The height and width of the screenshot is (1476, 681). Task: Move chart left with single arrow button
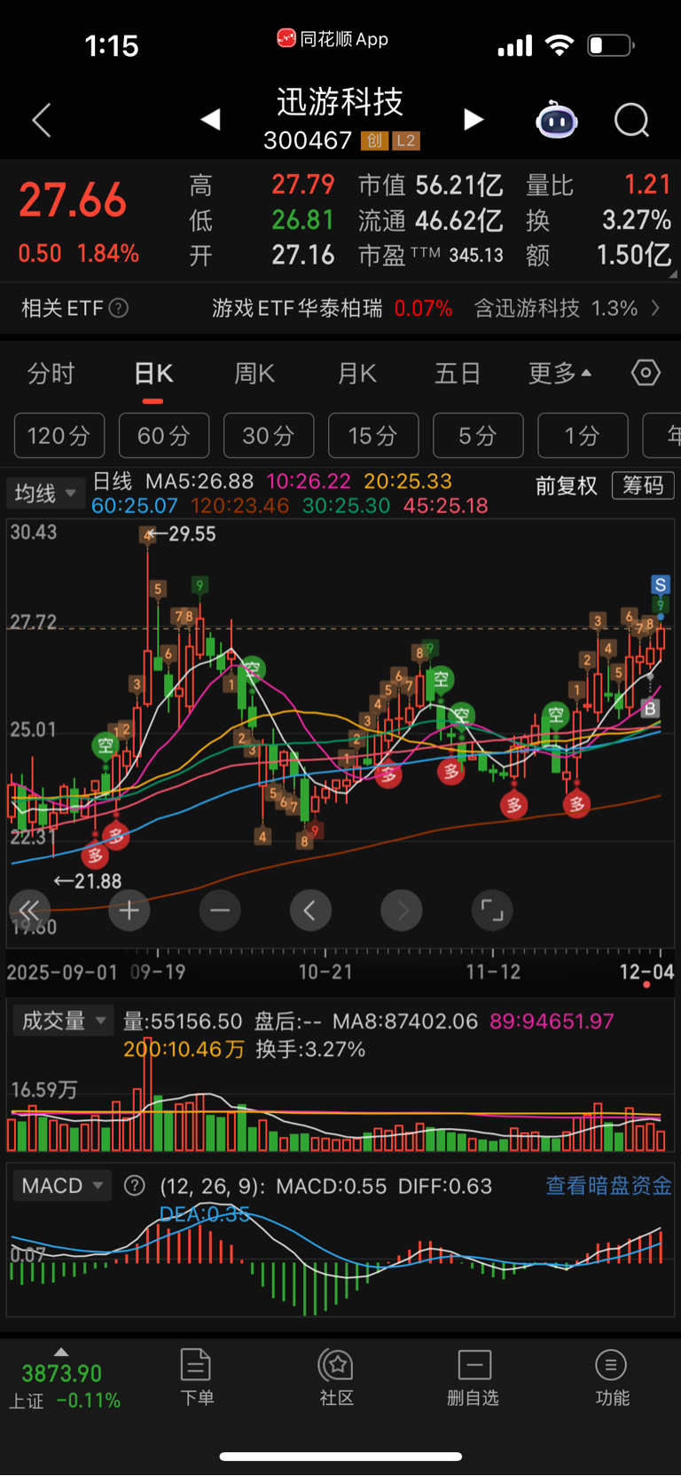[x=310, y=911]
